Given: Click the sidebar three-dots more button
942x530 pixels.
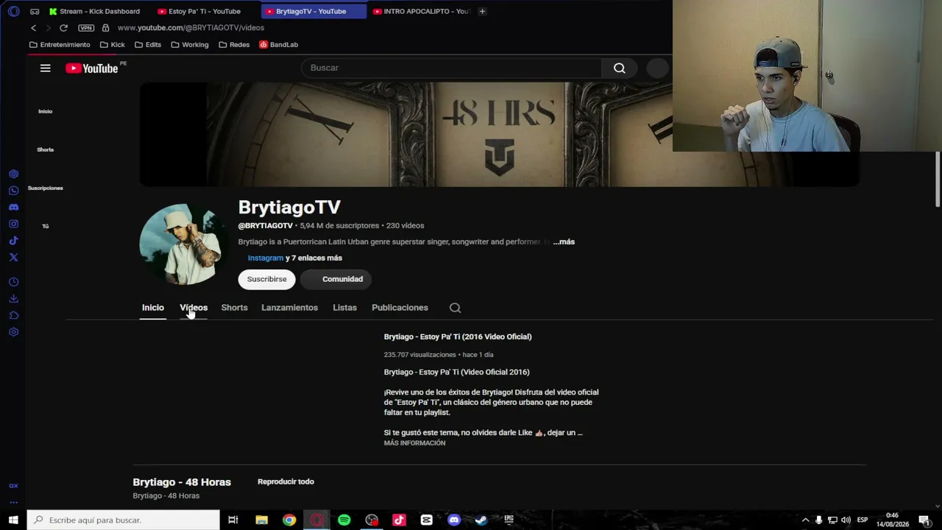Looking at the screenshot, I should point(13,503).
